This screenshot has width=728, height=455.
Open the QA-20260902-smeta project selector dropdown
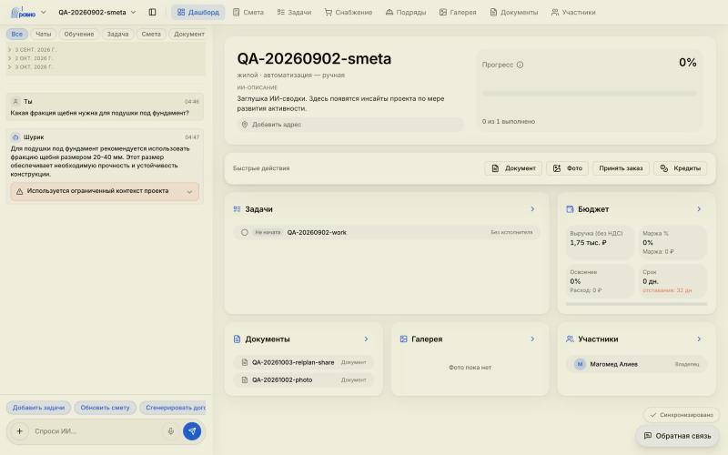point(97,12)
